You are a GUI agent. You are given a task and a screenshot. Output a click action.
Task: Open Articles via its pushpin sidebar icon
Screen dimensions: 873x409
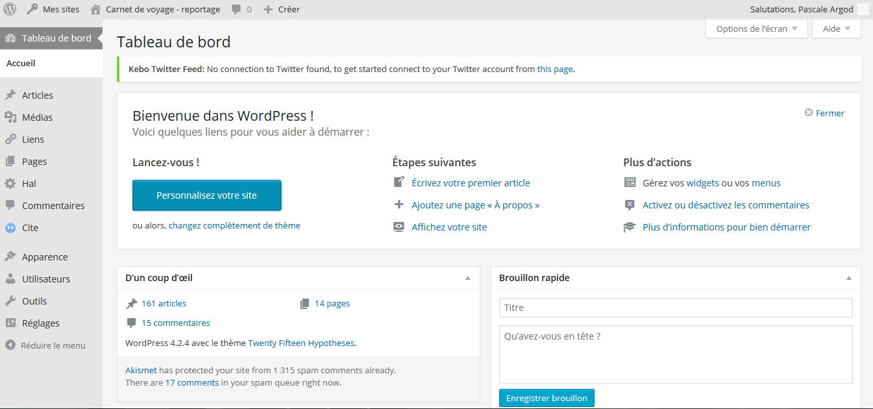[x=10, y=95]
